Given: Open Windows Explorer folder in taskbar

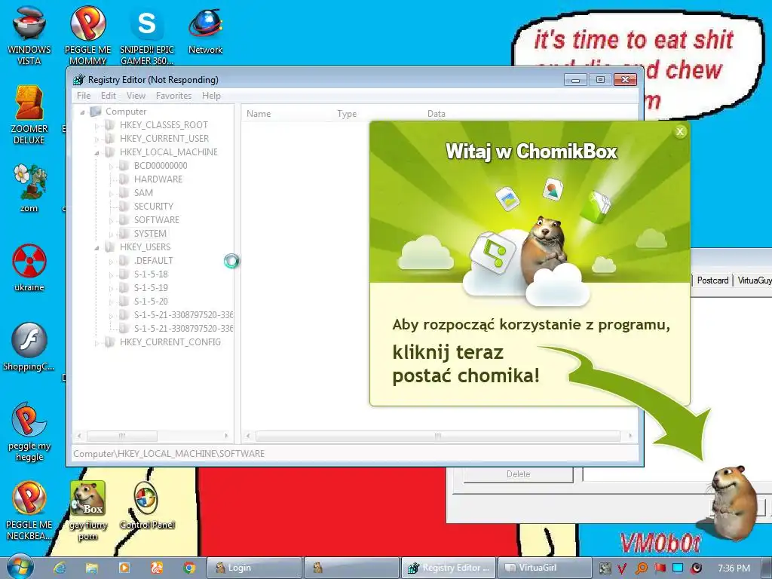Looking at the screenshot, I should (91, 568).
